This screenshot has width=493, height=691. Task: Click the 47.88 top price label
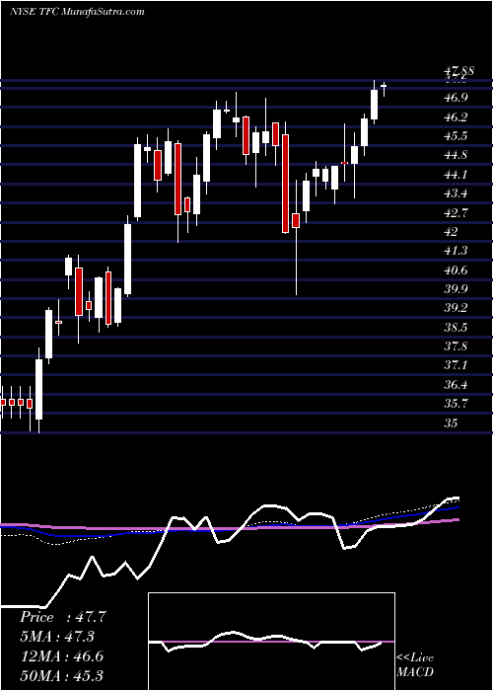(x=458, y=70)
